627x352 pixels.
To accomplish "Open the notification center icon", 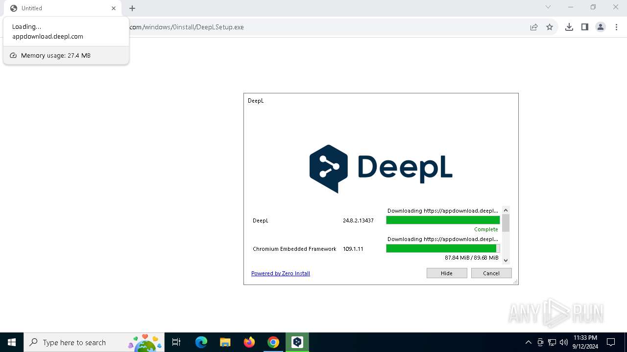I will click(611, 342).
